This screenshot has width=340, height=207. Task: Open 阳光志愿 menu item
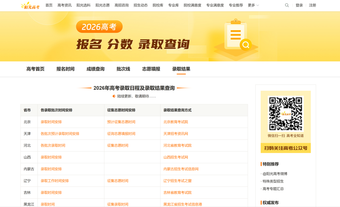[x=103, y=5]
